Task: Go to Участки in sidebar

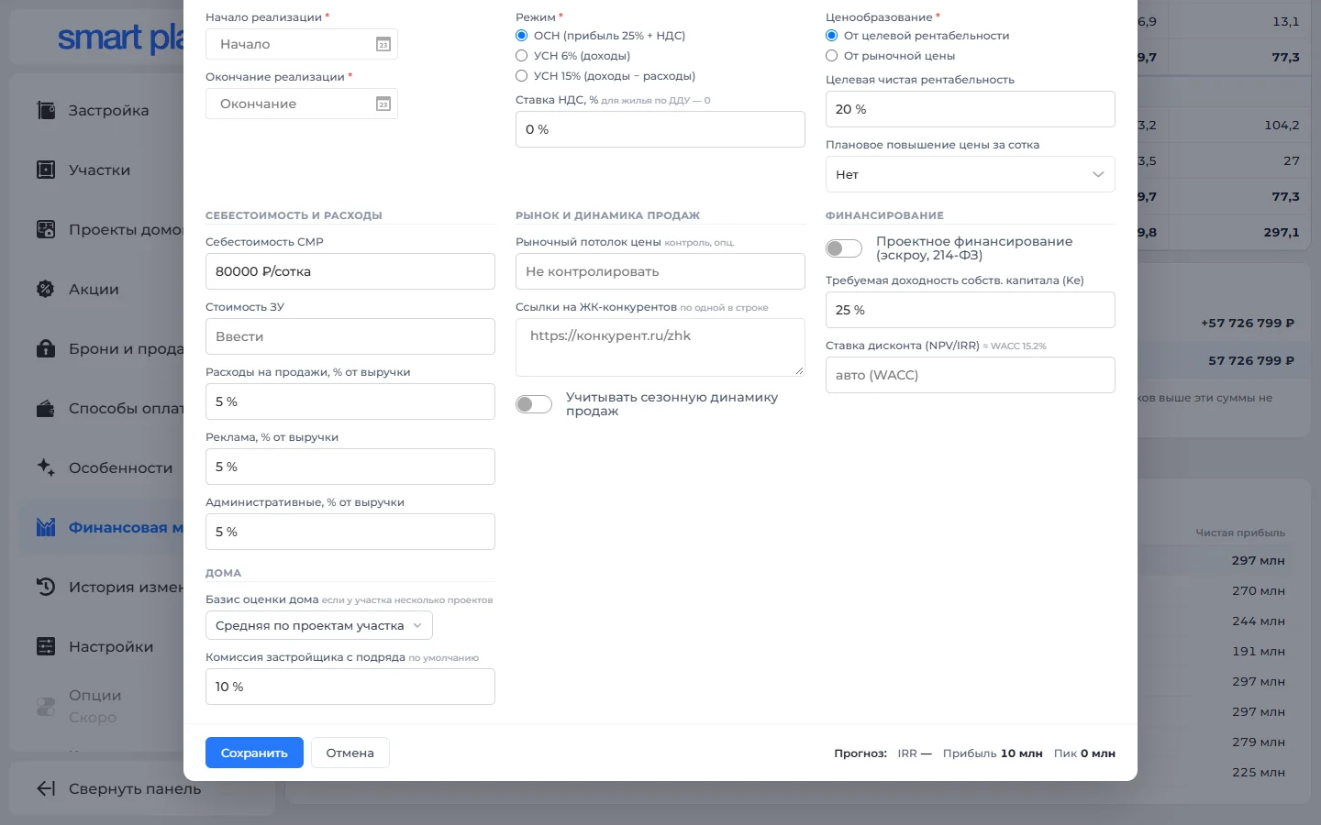Action: click(99, 170)
